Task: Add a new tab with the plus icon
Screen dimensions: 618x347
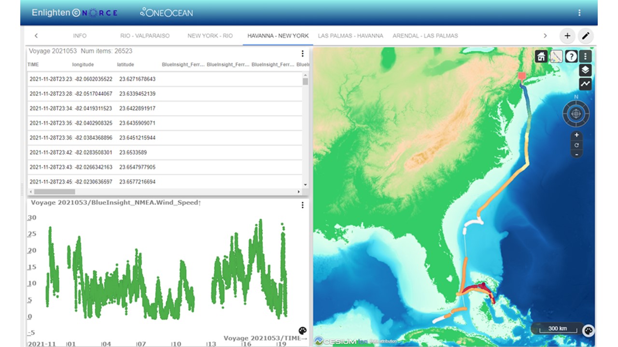Action: (567, 36)
